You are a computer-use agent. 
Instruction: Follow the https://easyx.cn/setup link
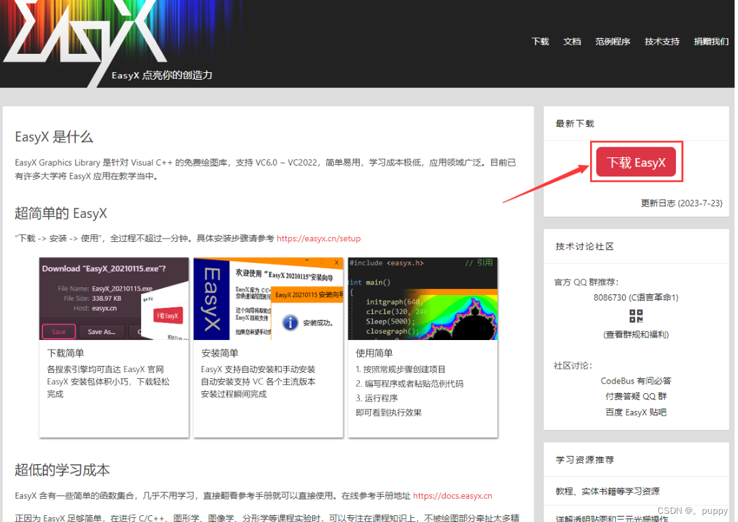pyautogui.click(x=319, y=239)
